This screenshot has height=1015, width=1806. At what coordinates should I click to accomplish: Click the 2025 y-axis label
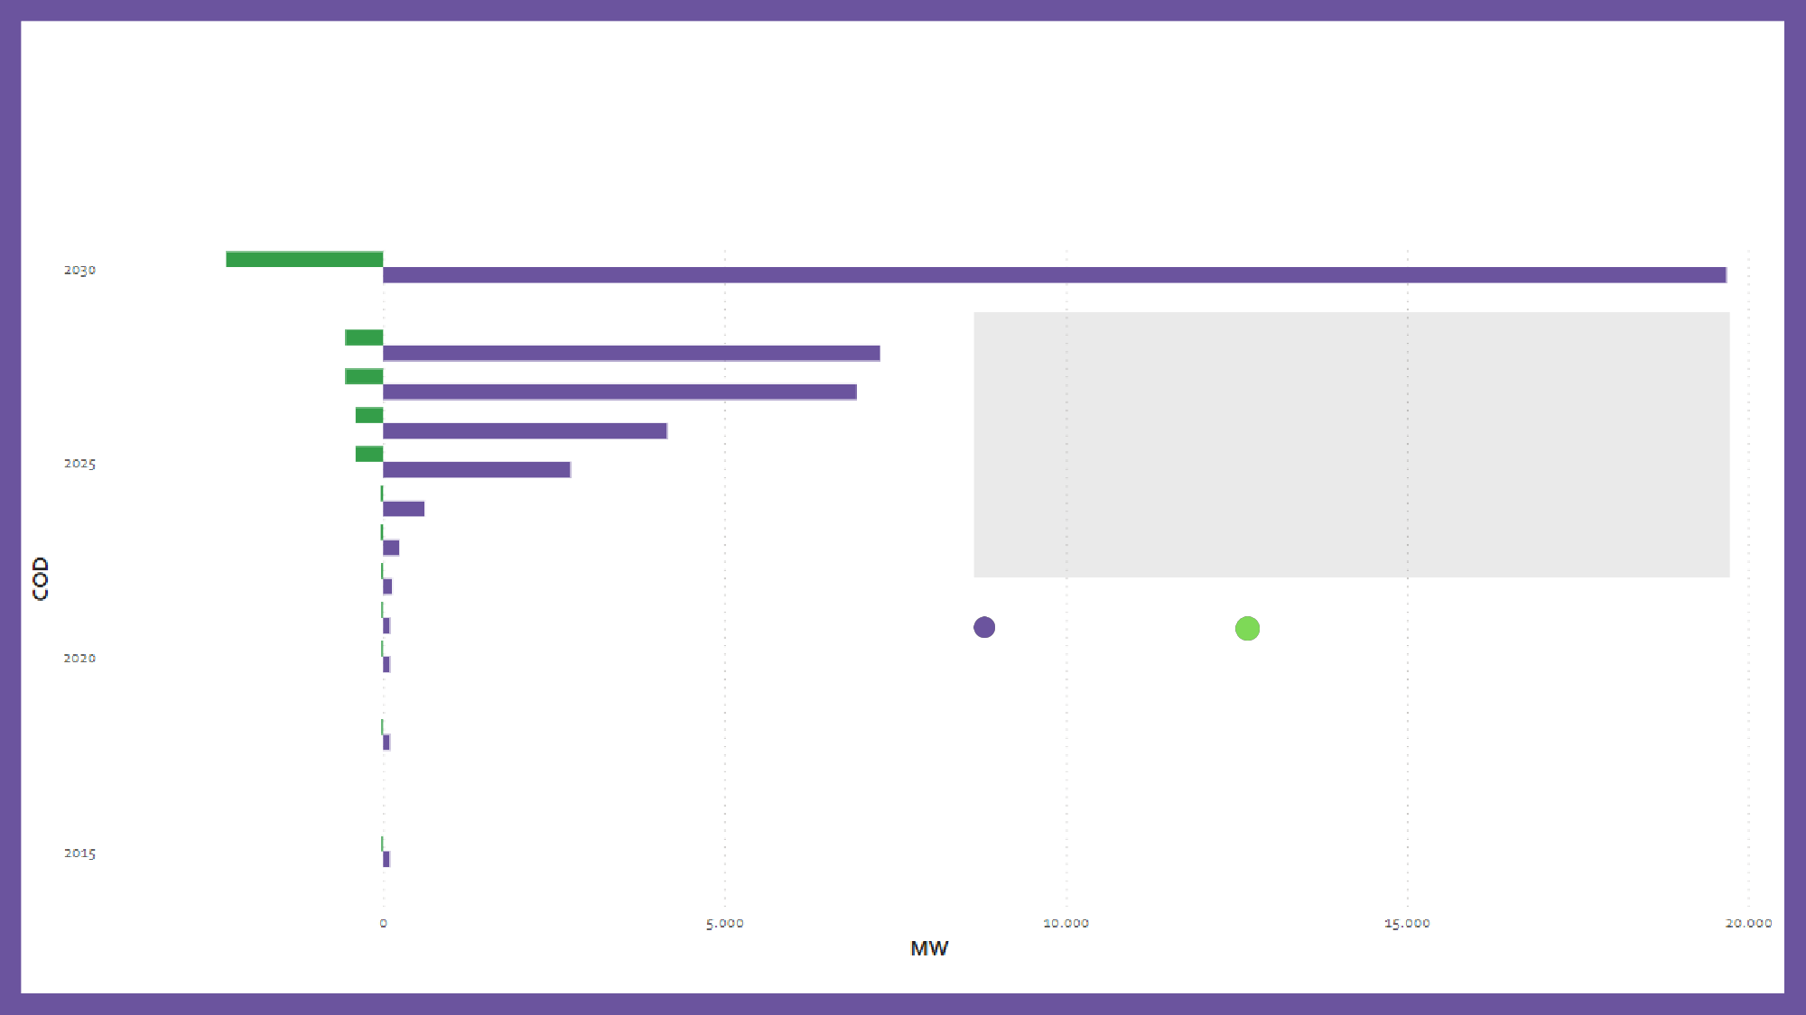tap(79, 463)
